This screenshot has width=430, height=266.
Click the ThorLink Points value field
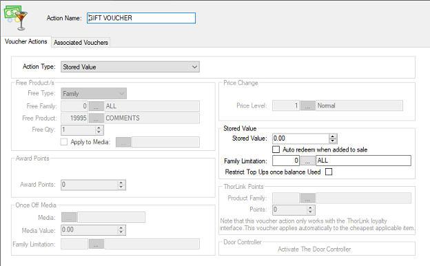tap(289, 210)
